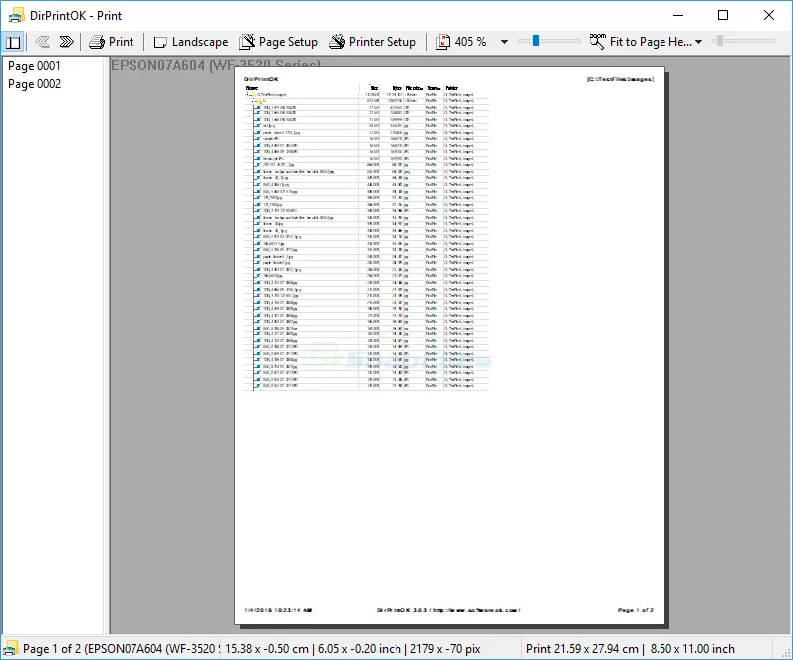Adjust the gray slider at toolbar end
Viewport: 793px width, 660px height.
tap(720, 41)
